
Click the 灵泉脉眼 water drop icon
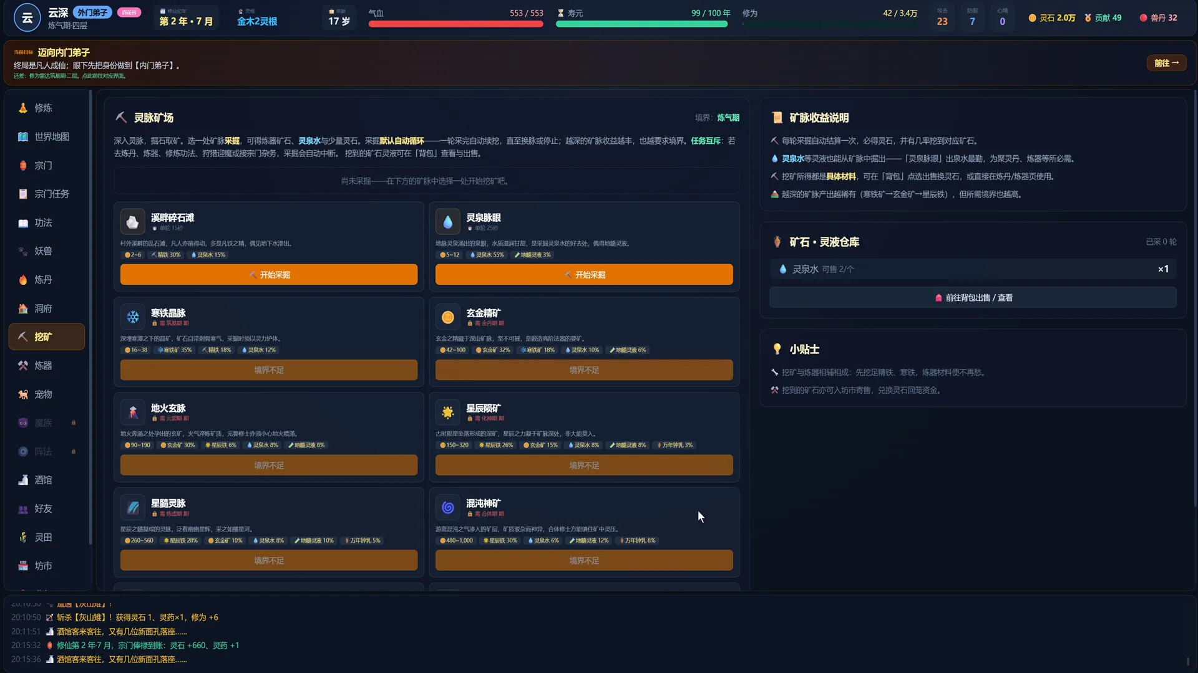(447, 222)
